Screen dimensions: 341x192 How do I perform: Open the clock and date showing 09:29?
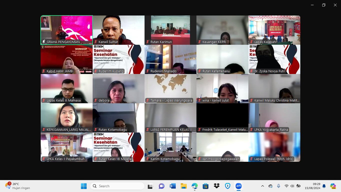[x=312, y=186]
